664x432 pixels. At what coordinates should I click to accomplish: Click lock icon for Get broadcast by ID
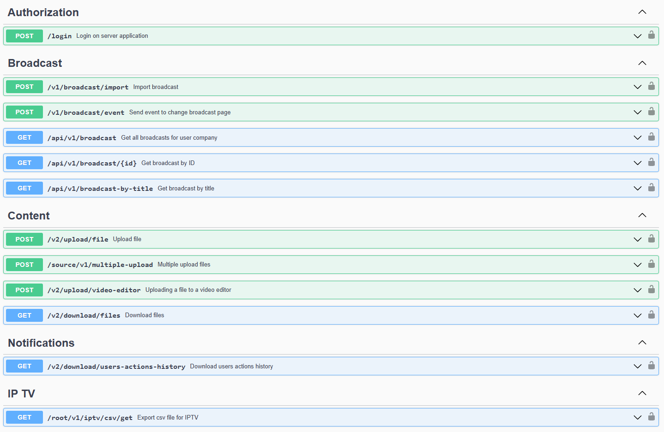click(x=651, y=162)
